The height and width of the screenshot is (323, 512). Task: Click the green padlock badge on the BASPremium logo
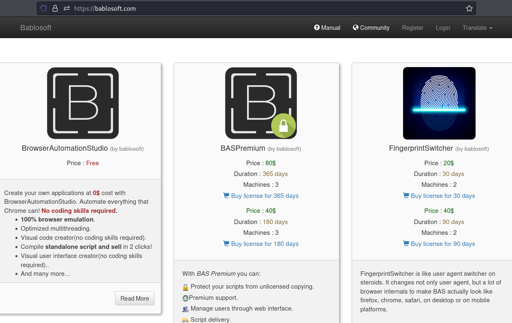click(x=284, y=125)
